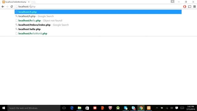This screenshot has height=111, width=197.
Task: Launch Microsoft Edge from the taskbar
Action: (72, 108)
